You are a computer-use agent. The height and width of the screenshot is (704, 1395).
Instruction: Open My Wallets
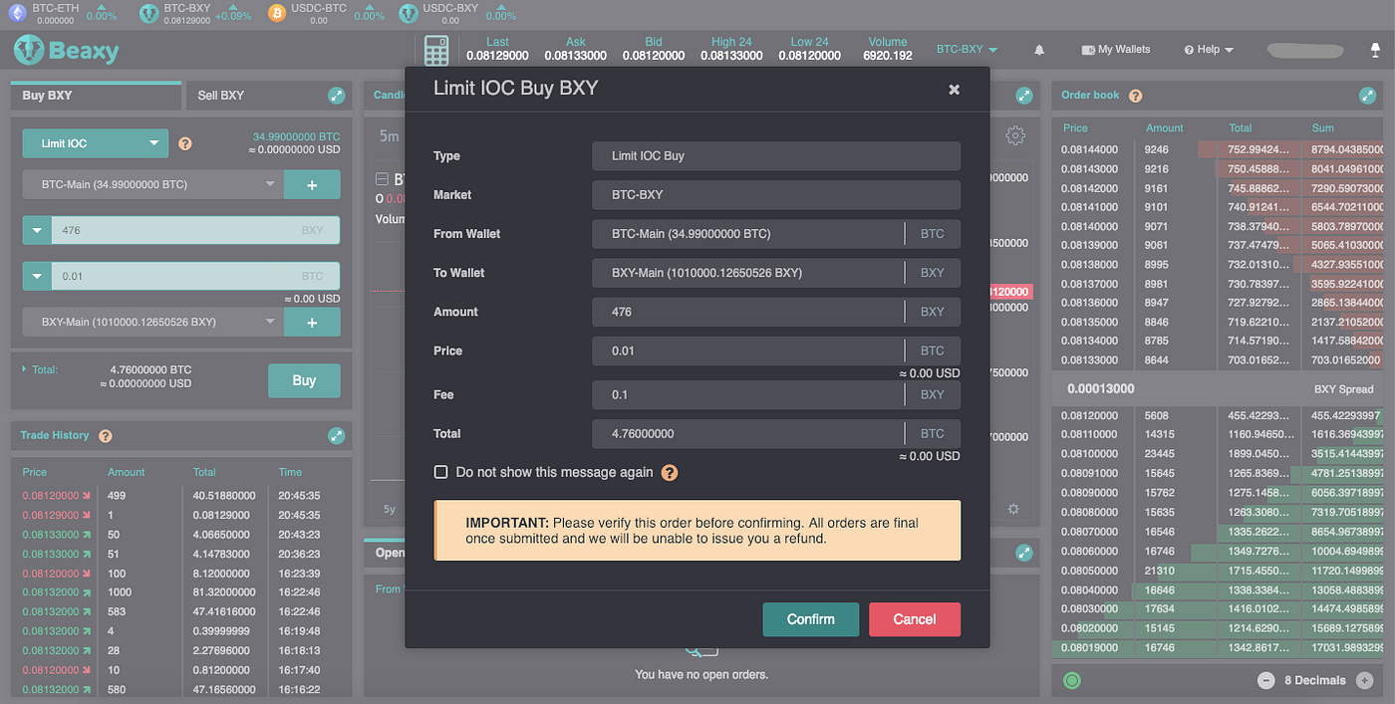pos(1116,49)
